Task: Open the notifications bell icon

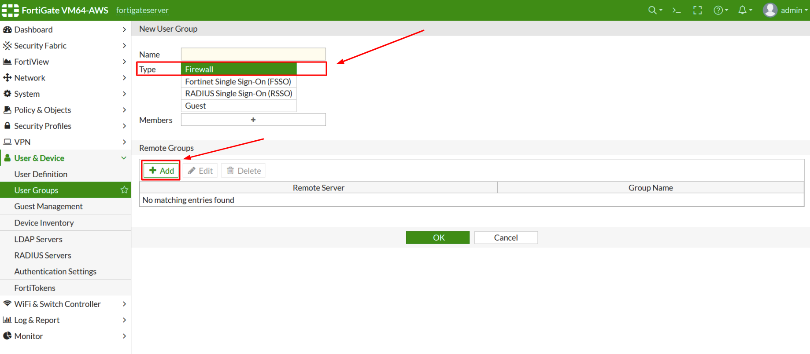Action: pyautogui.click(x=743, y=10)
